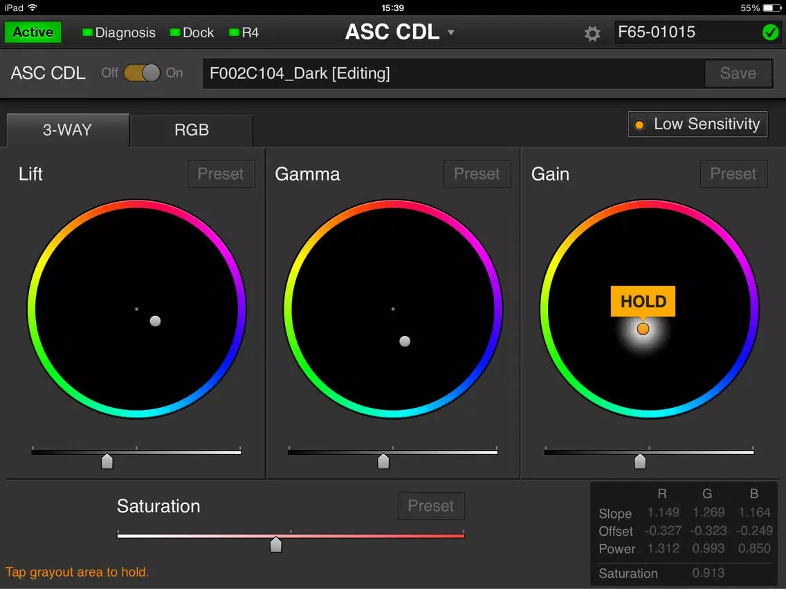Open the settings gear icon
Image resolution: width=786 pixels, height=589 pixels.
(592, 33)
